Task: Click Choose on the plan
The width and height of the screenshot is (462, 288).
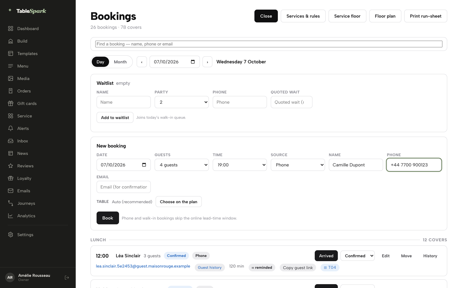Action: [x=179, y=202]
